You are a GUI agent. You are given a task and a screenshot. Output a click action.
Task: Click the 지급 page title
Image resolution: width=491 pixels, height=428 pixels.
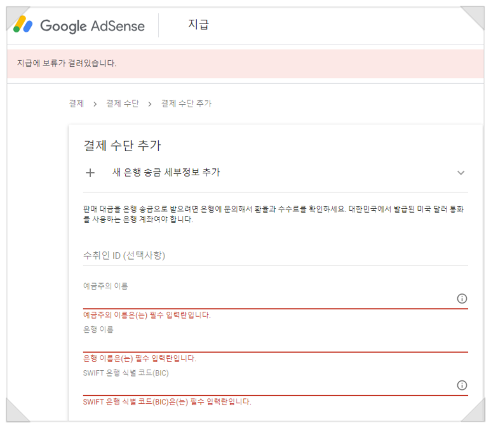point(199,24)
